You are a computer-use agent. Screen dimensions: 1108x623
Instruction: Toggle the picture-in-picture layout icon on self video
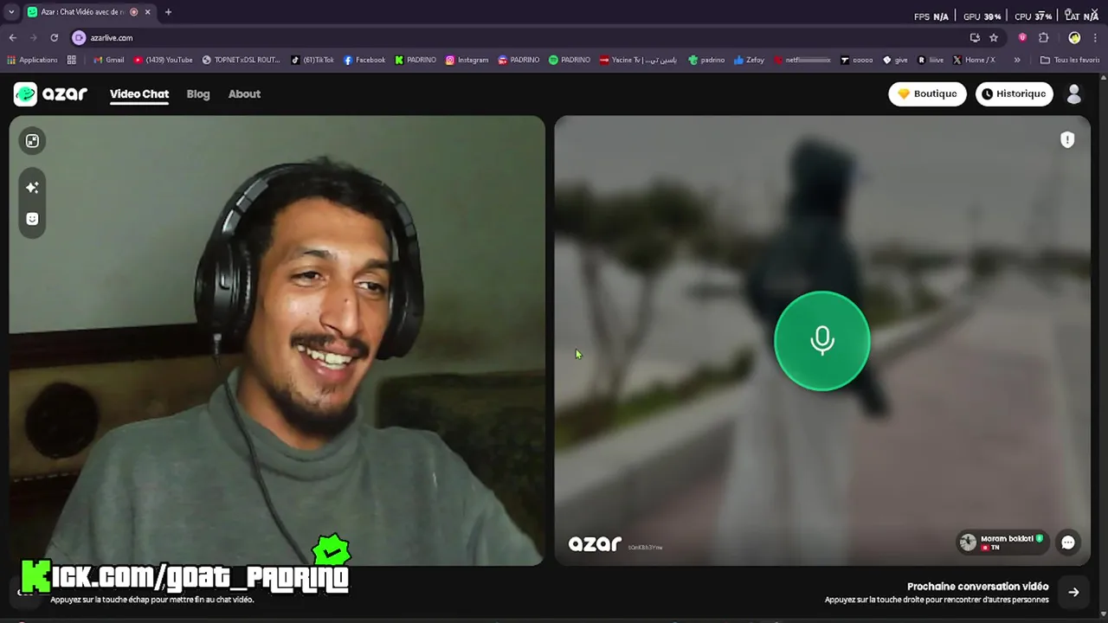[32, 141]
